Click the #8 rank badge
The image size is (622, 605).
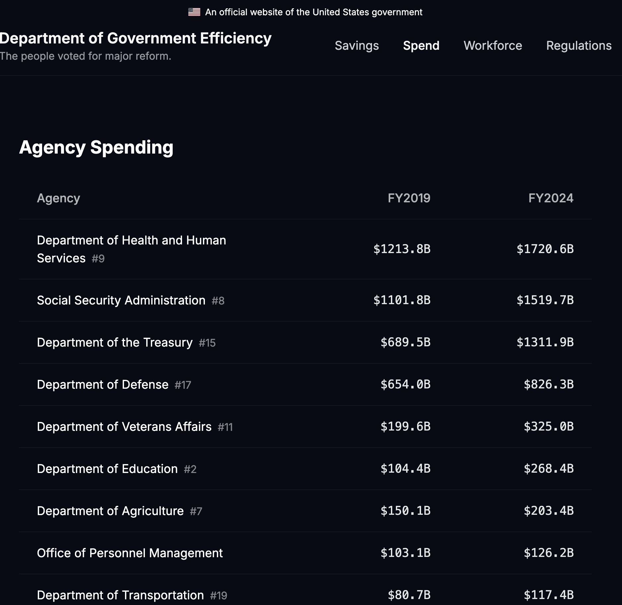coord(218,301)
